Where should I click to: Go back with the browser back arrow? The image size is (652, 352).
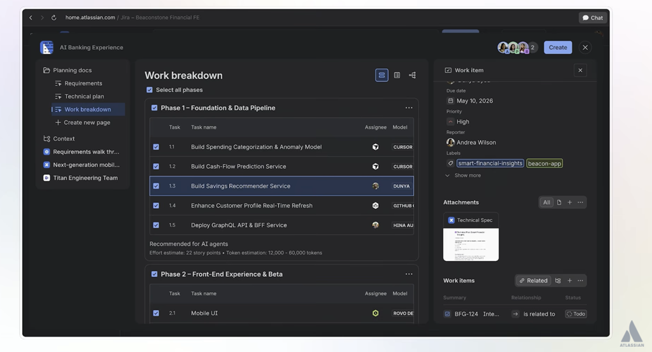31,17
